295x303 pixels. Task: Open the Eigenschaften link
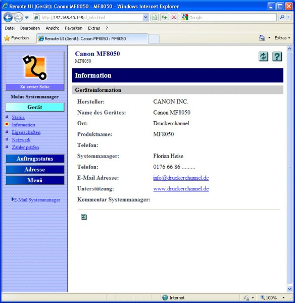click(26, 132)
